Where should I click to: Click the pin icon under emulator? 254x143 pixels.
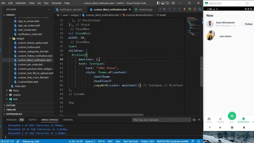coord(210,128)
